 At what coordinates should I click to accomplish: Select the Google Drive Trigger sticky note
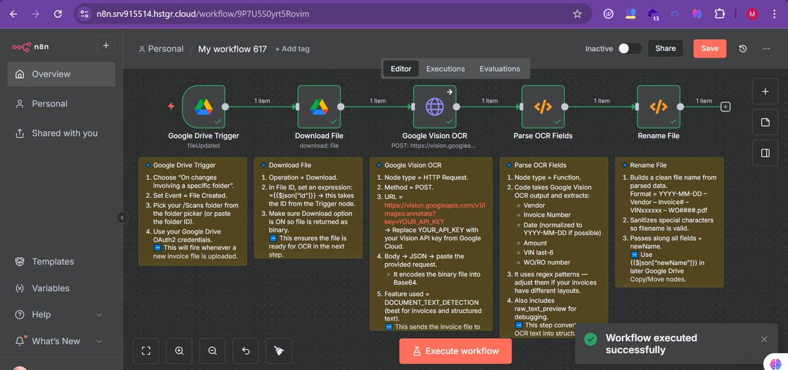point(192,211)
